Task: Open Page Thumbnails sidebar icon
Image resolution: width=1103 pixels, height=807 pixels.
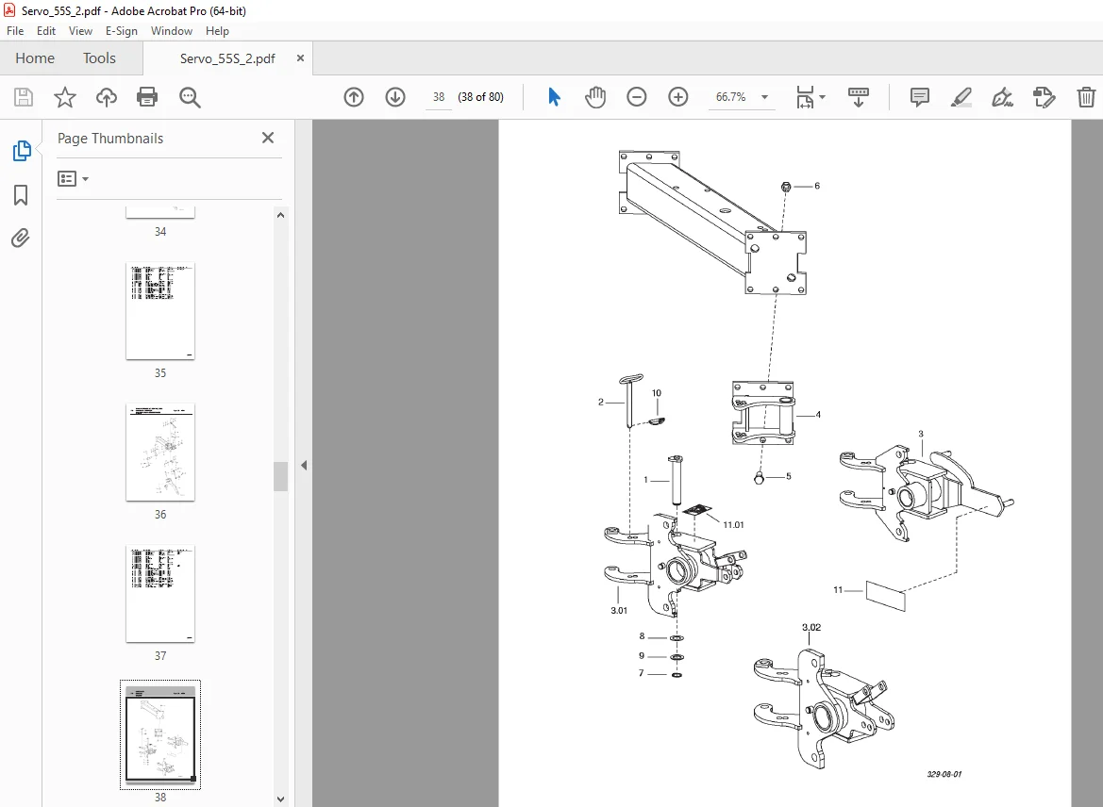Action: (21, 151)
